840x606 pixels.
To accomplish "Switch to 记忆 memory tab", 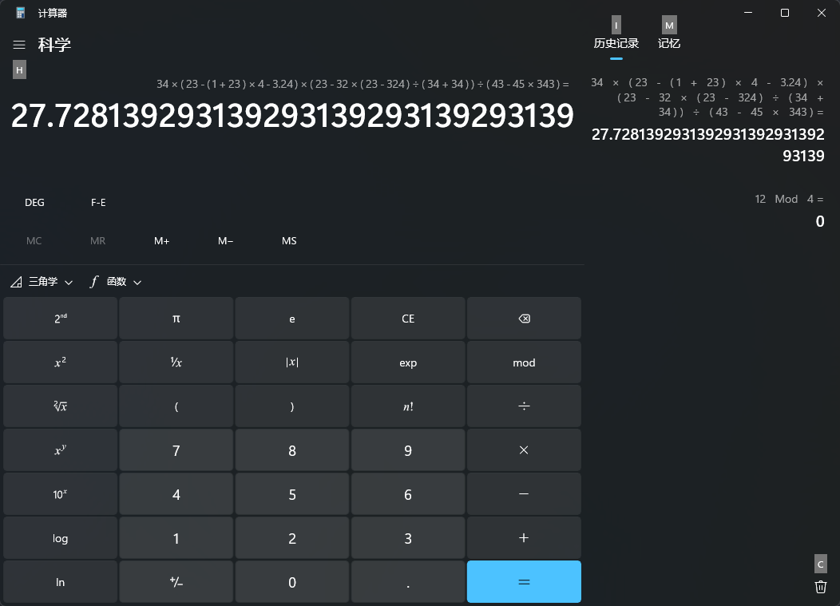I will click(x=669, y=43).
